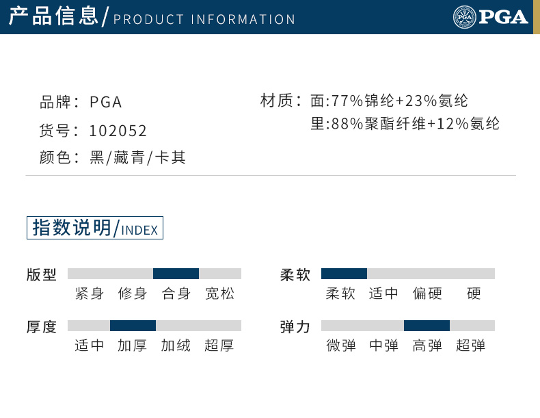Select the 宽松 fit label
The image size is (540, 418).
click(219, 293)
